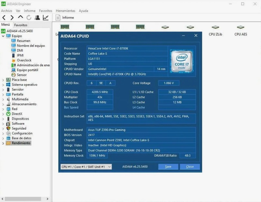The height and width of the screenshot is (202, 261).
Task: Click the Memory Clock value 1596.1 MHz
Action: coord(97,156)
